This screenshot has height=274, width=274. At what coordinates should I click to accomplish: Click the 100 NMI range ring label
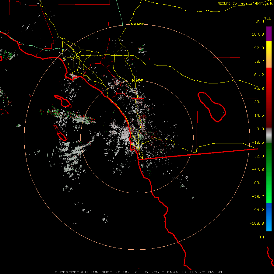[x=137, y=24]
